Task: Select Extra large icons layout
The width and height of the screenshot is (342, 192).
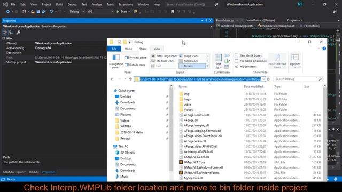Action: [164, 56]
